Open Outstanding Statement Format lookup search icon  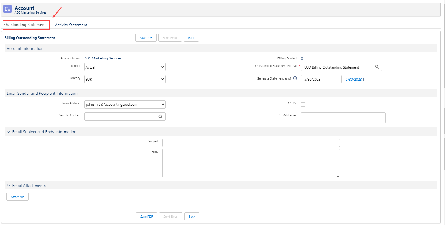tap(377, 67)
